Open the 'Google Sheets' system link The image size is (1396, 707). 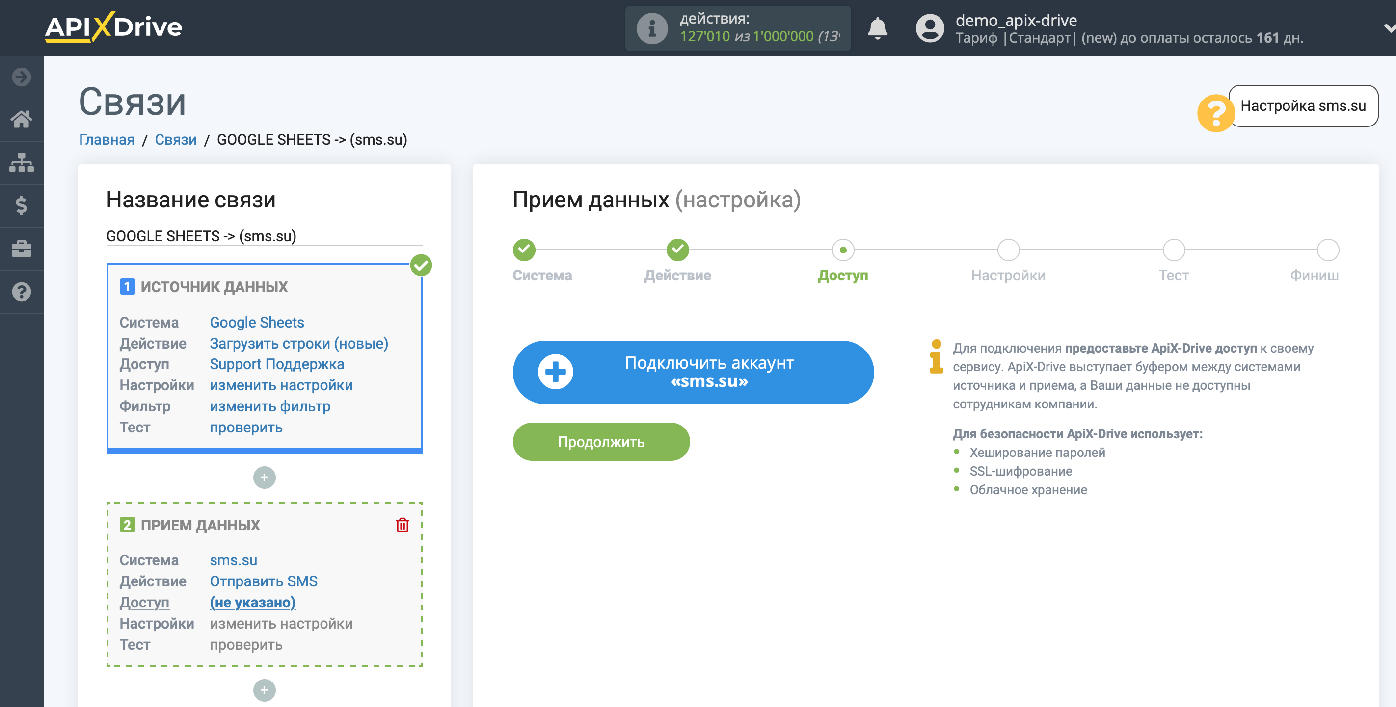(x=257, y=322)
